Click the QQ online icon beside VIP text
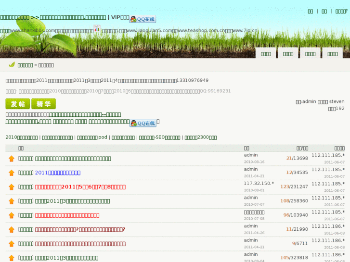Screen dimensions: 350x262 [143, 19]
